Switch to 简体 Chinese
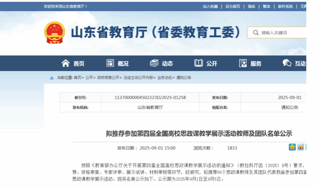 pos(251,6)
